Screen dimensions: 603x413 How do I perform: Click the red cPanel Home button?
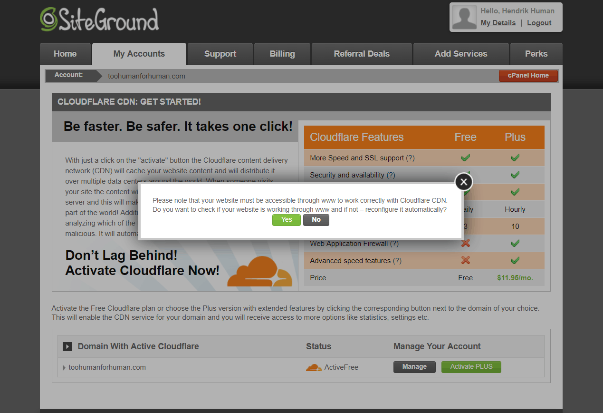tap(528, 76)
